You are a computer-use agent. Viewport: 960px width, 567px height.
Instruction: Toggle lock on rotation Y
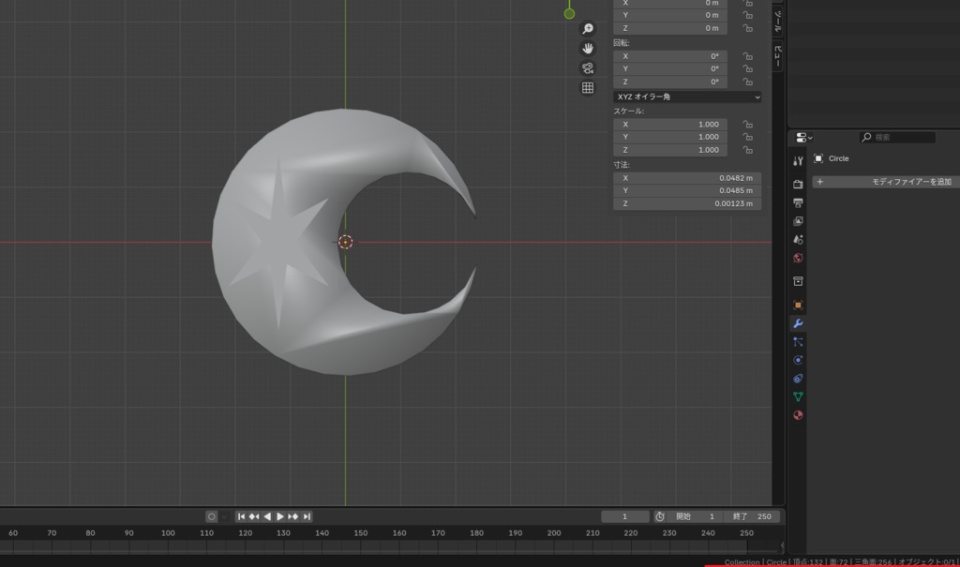[x=747, y=69]
